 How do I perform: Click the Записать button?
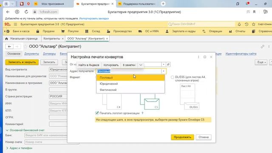[x=49, y=62]
